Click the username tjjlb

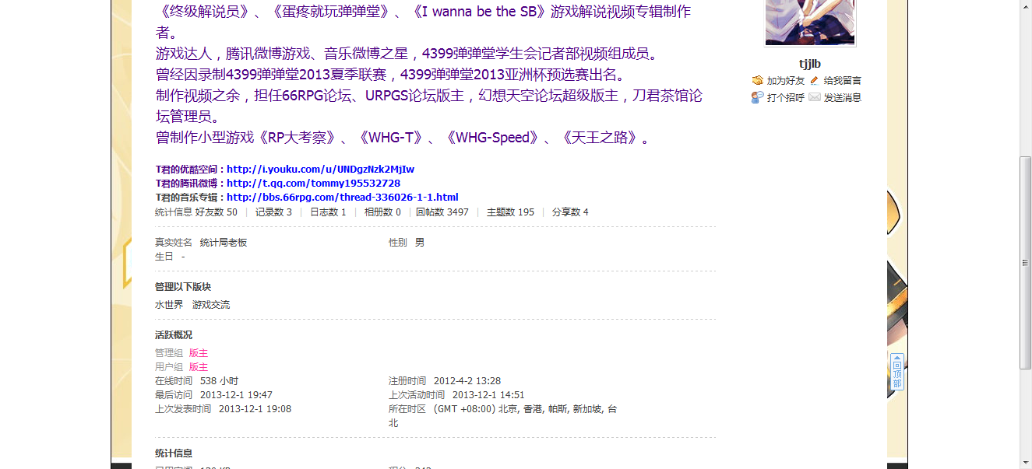pyautogui.click(x=810, y=64)
